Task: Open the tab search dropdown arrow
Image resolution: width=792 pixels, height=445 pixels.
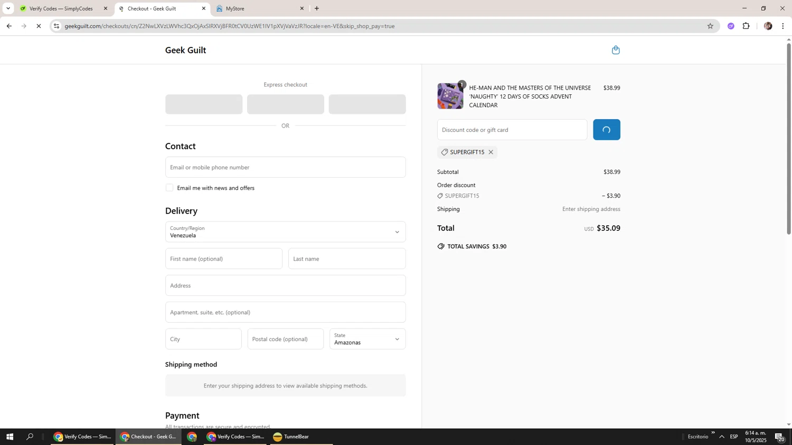Action: coord(8,8)
